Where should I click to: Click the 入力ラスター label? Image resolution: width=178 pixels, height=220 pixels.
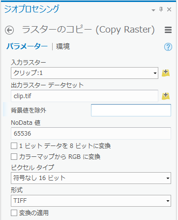(x=29, y=63)
